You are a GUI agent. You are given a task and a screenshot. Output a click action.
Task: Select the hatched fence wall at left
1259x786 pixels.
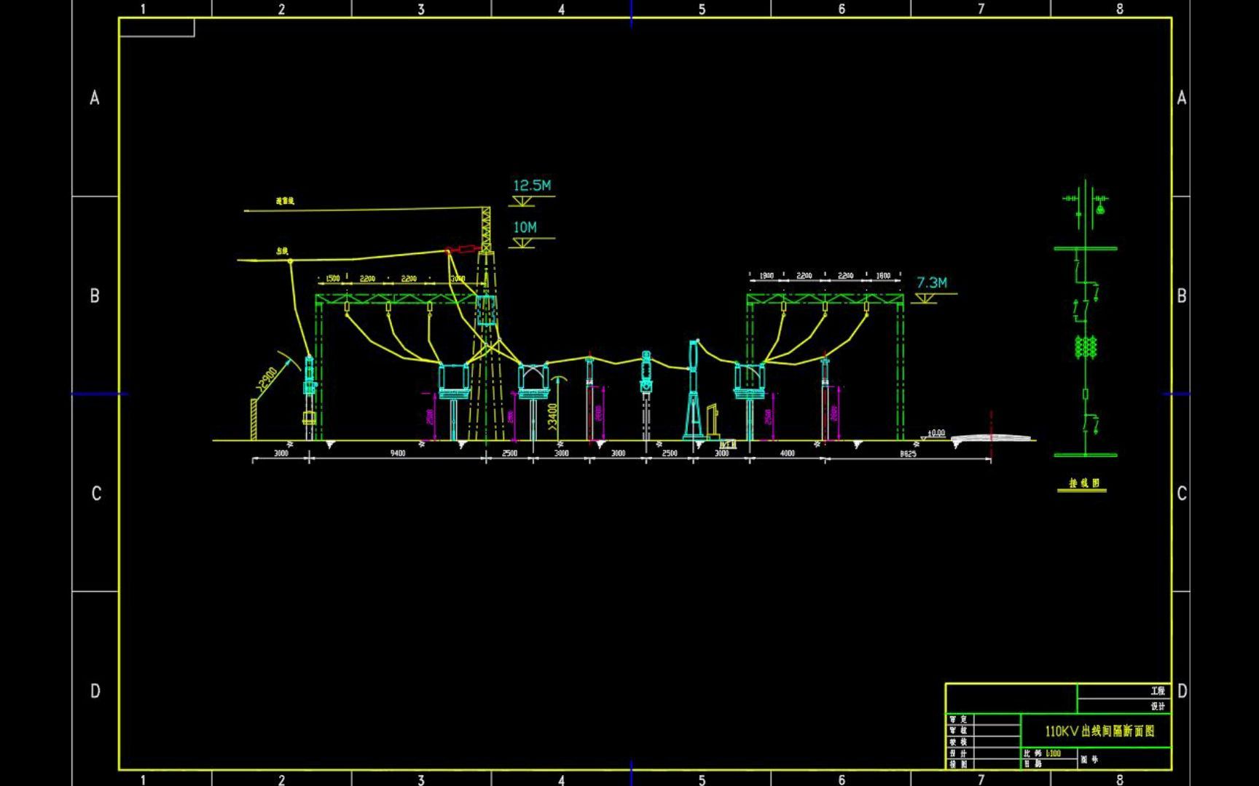(x=254, y=419)
